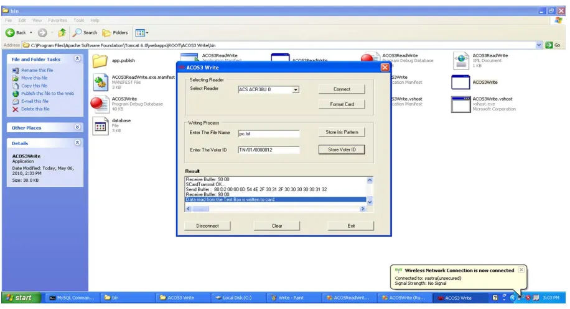The image size is (570, 309).
Task: Click Store Voter ID button
Action: pos(342,150)
